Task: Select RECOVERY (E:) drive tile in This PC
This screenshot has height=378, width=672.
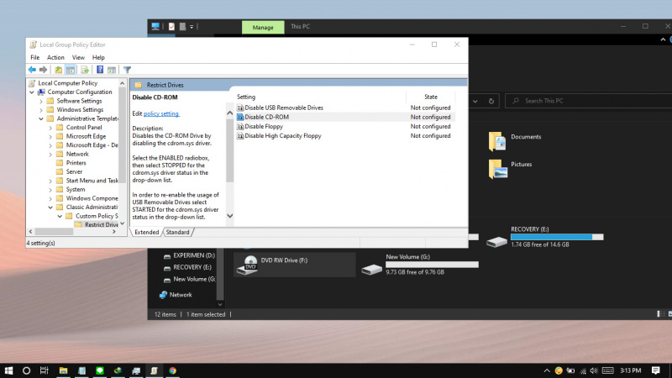Action: 544,237
